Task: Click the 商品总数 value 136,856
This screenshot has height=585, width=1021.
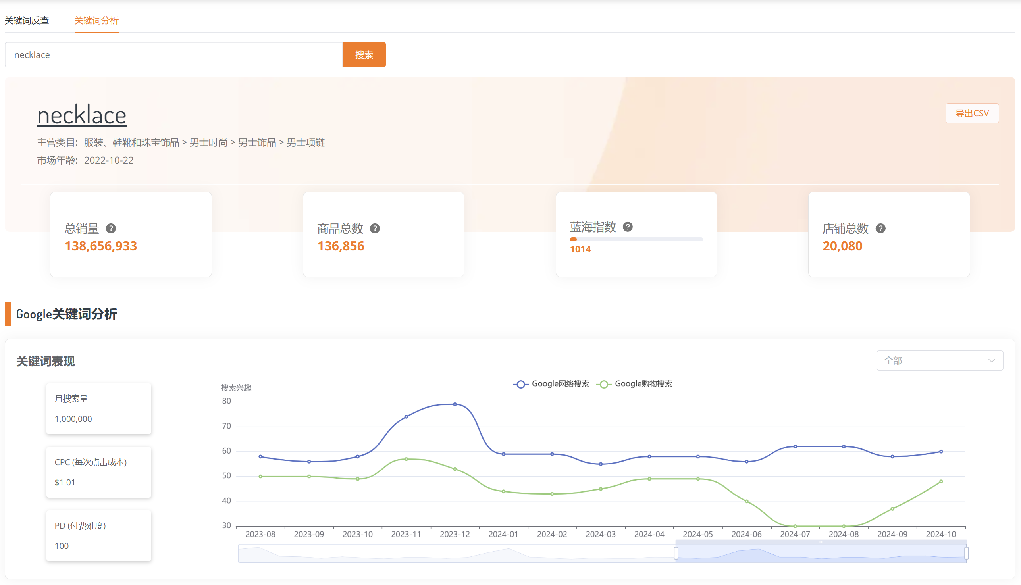Action: pos(341,246)
